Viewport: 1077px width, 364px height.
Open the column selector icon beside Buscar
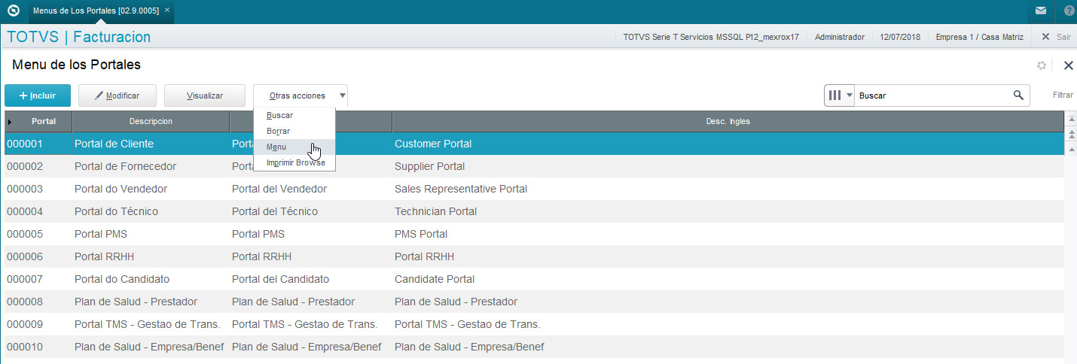840,96
